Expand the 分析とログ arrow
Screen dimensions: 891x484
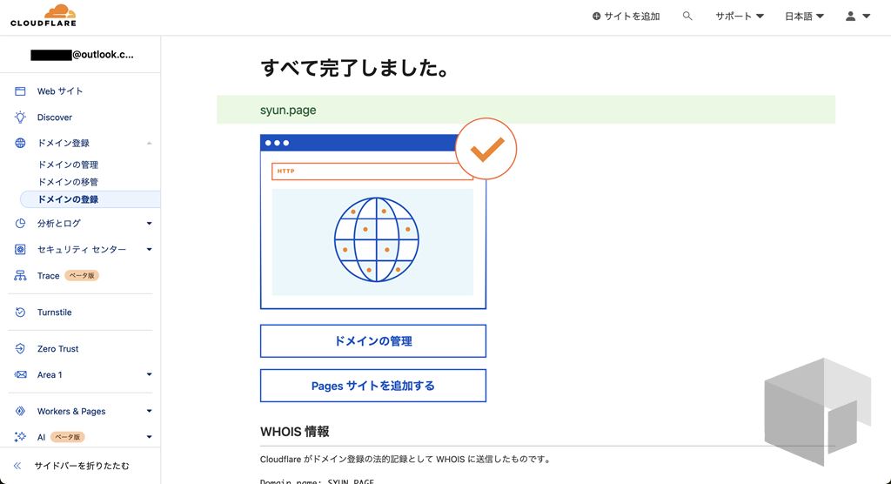tap(149, 224)
